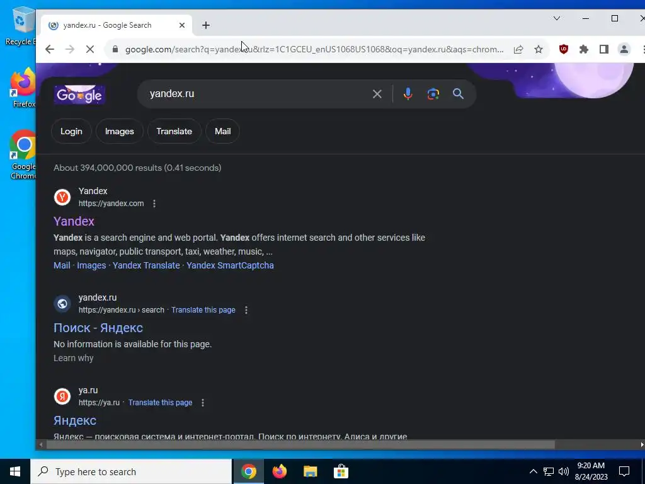Open more options for ya.ru result

pyautogui.click(x=203, y=403)
